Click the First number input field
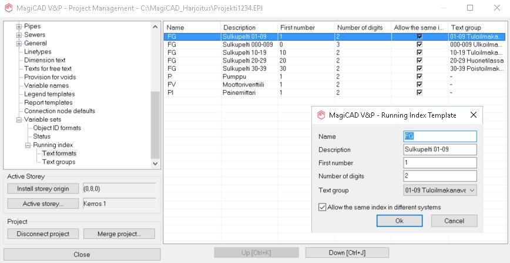The height and width of the screenshot is (263, 510). click(440, 163)
